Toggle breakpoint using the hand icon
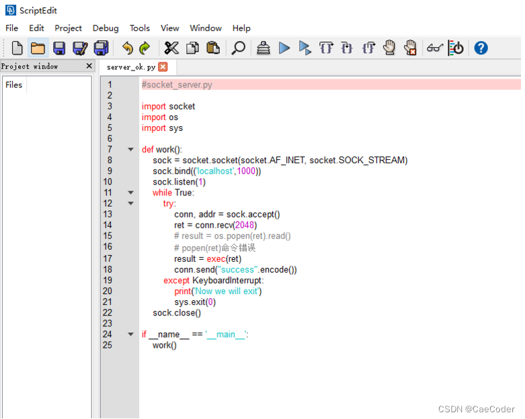This screenshot has width=525, height=419. (x=389, y=48)
